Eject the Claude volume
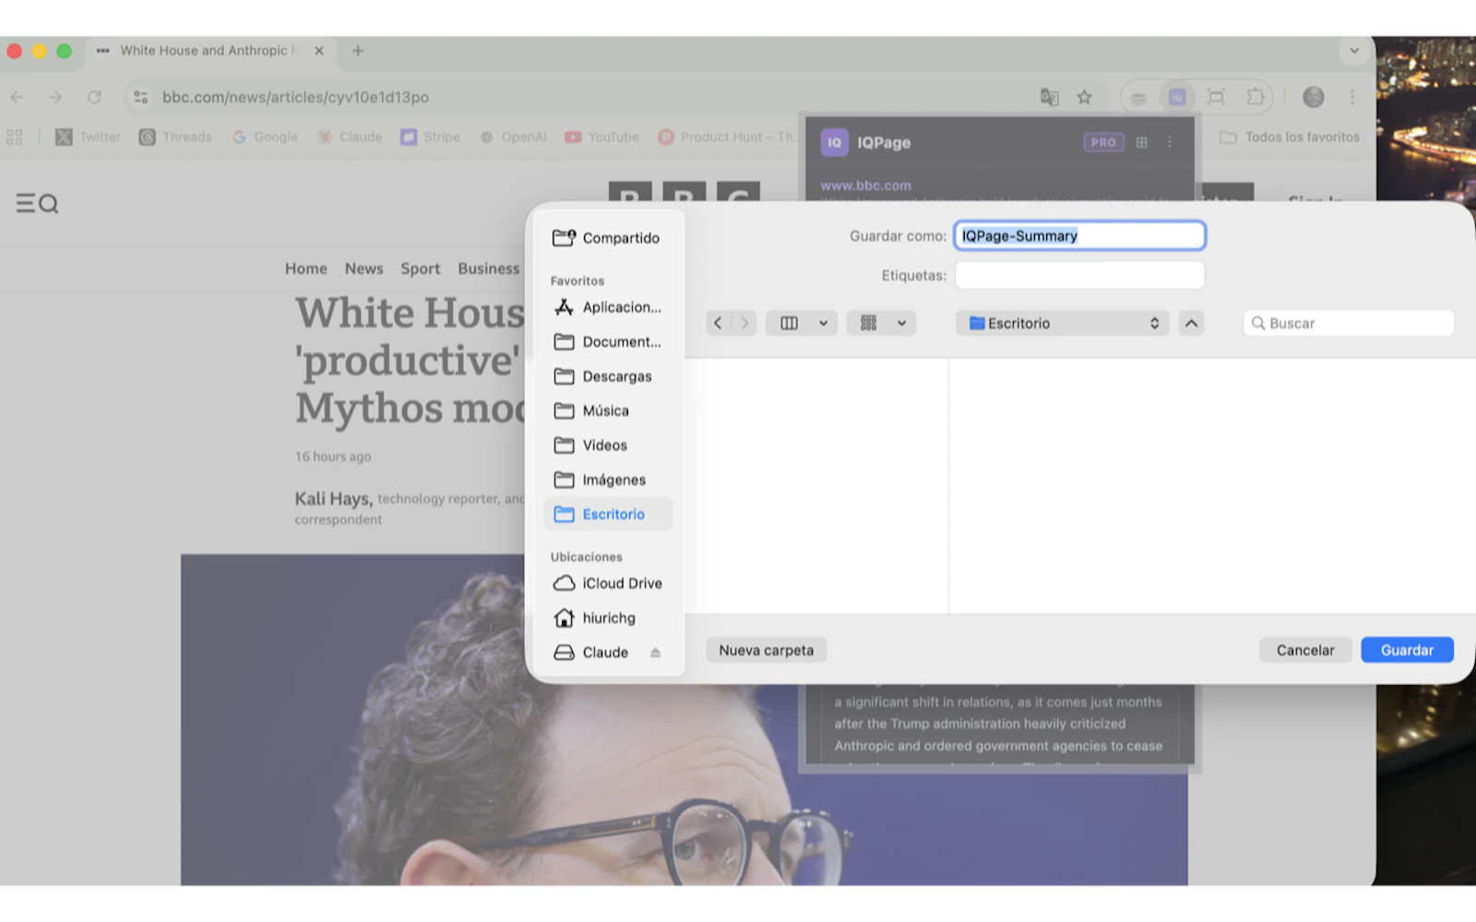Screen dimensions: 1476x922 point(655,653)
